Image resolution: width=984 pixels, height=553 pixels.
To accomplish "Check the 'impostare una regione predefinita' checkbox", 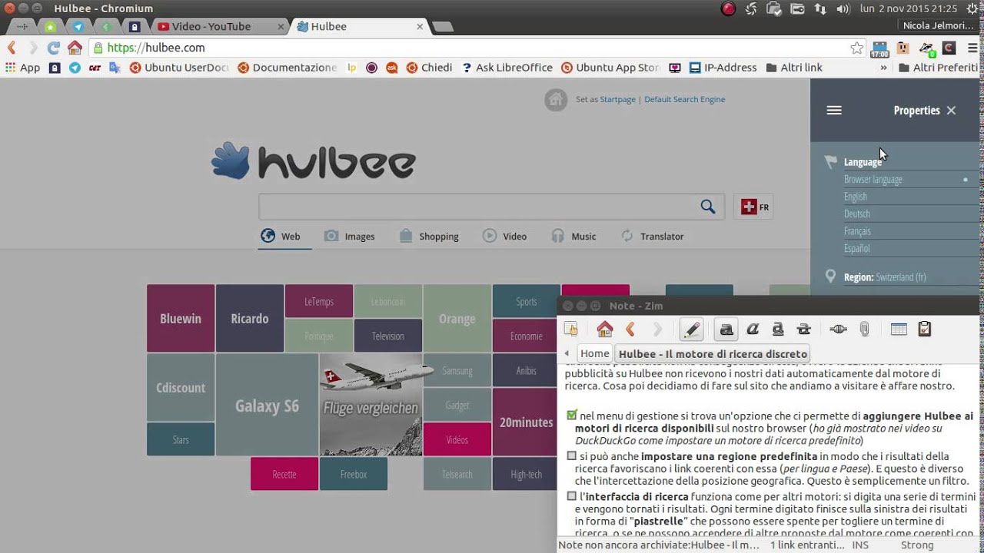I will (x=571, y=456).
